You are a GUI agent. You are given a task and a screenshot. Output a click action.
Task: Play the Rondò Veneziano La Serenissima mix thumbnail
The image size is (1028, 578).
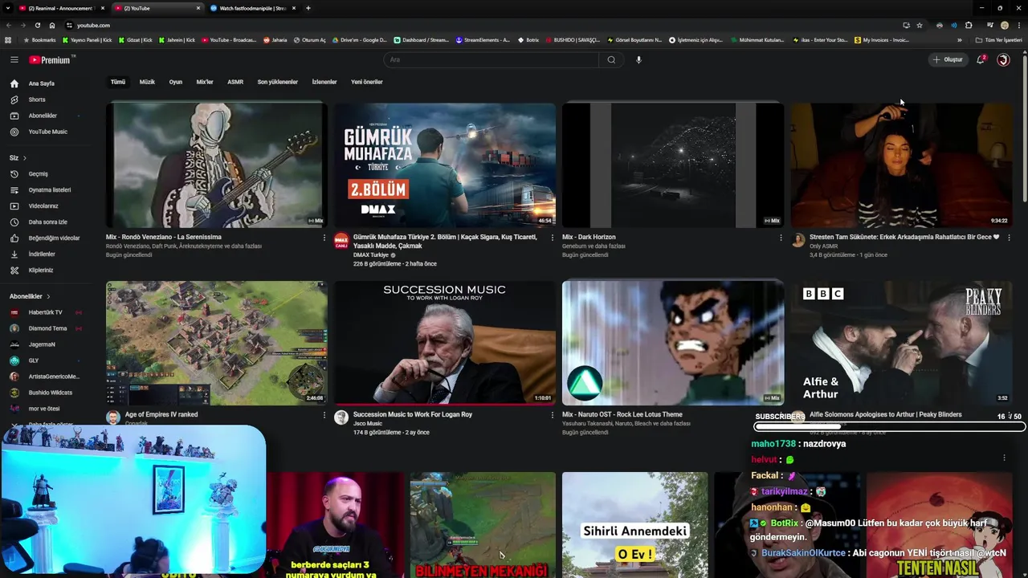(216, 165)
